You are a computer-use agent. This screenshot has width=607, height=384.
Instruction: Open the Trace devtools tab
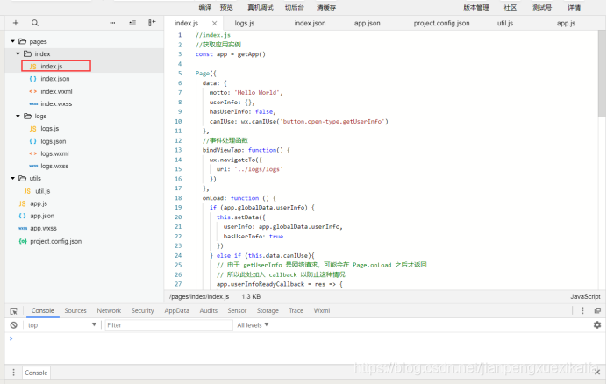coord(296,310)
